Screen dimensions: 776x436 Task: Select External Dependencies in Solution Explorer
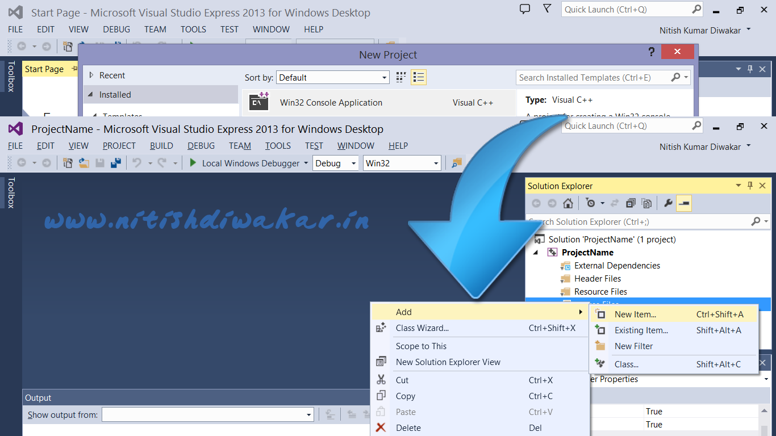pos(617,266)
